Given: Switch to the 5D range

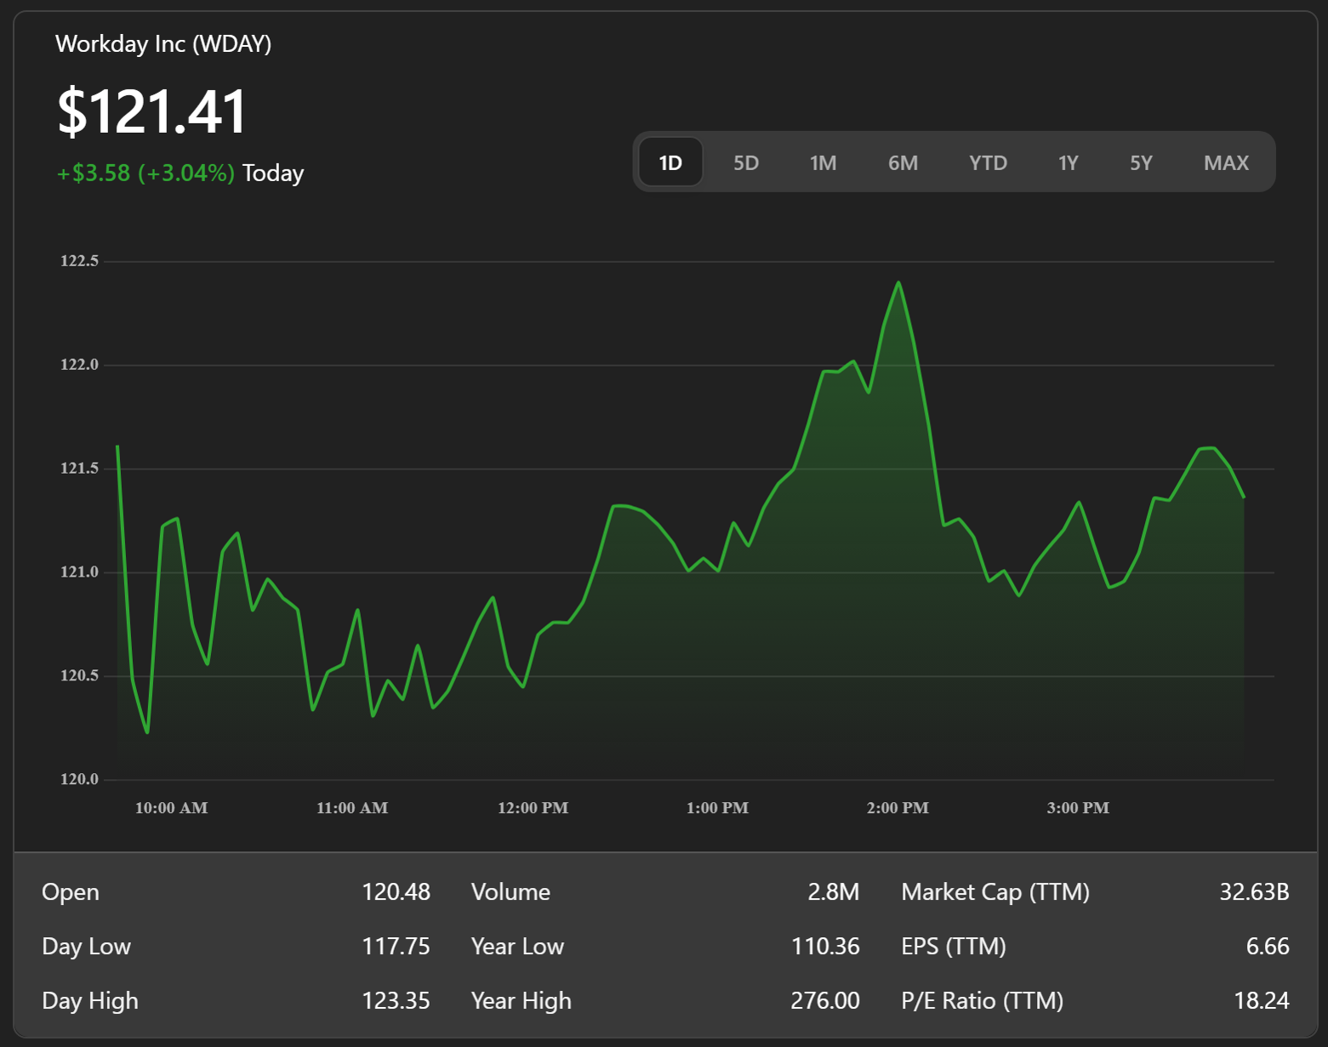Looking at the screenshot, I should (746, 162).
